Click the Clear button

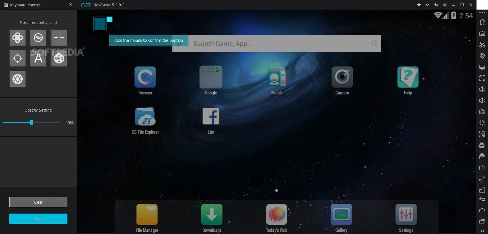38,202
